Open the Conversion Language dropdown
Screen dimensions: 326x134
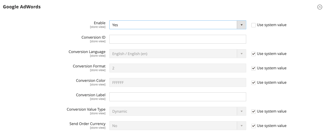(173, 54)
